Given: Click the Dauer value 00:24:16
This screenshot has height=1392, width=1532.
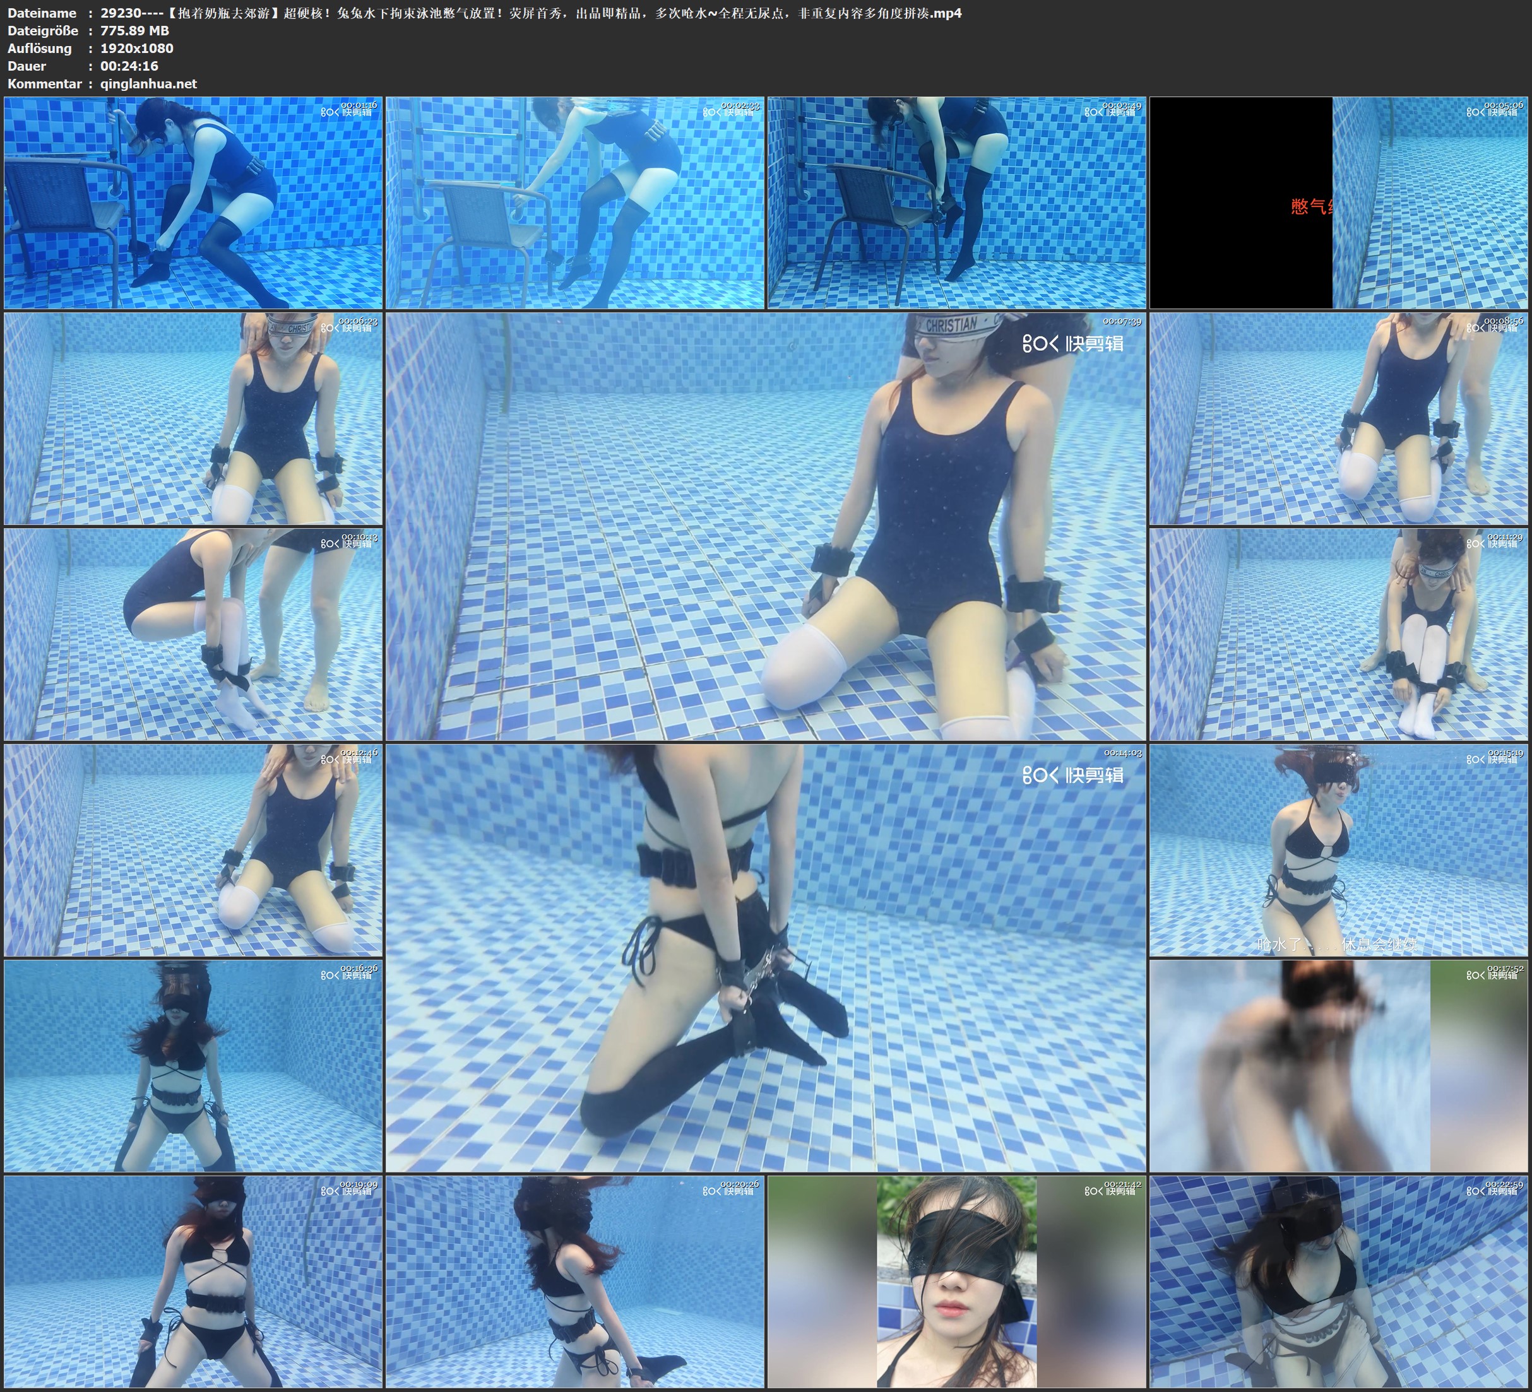Looking at the screenshot, I should coord(129,66).
